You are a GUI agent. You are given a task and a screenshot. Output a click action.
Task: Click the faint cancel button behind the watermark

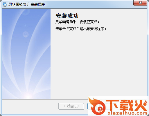(x=129, y=106)
